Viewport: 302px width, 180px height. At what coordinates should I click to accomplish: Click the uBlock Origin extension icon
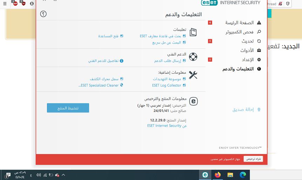[23, 3]
